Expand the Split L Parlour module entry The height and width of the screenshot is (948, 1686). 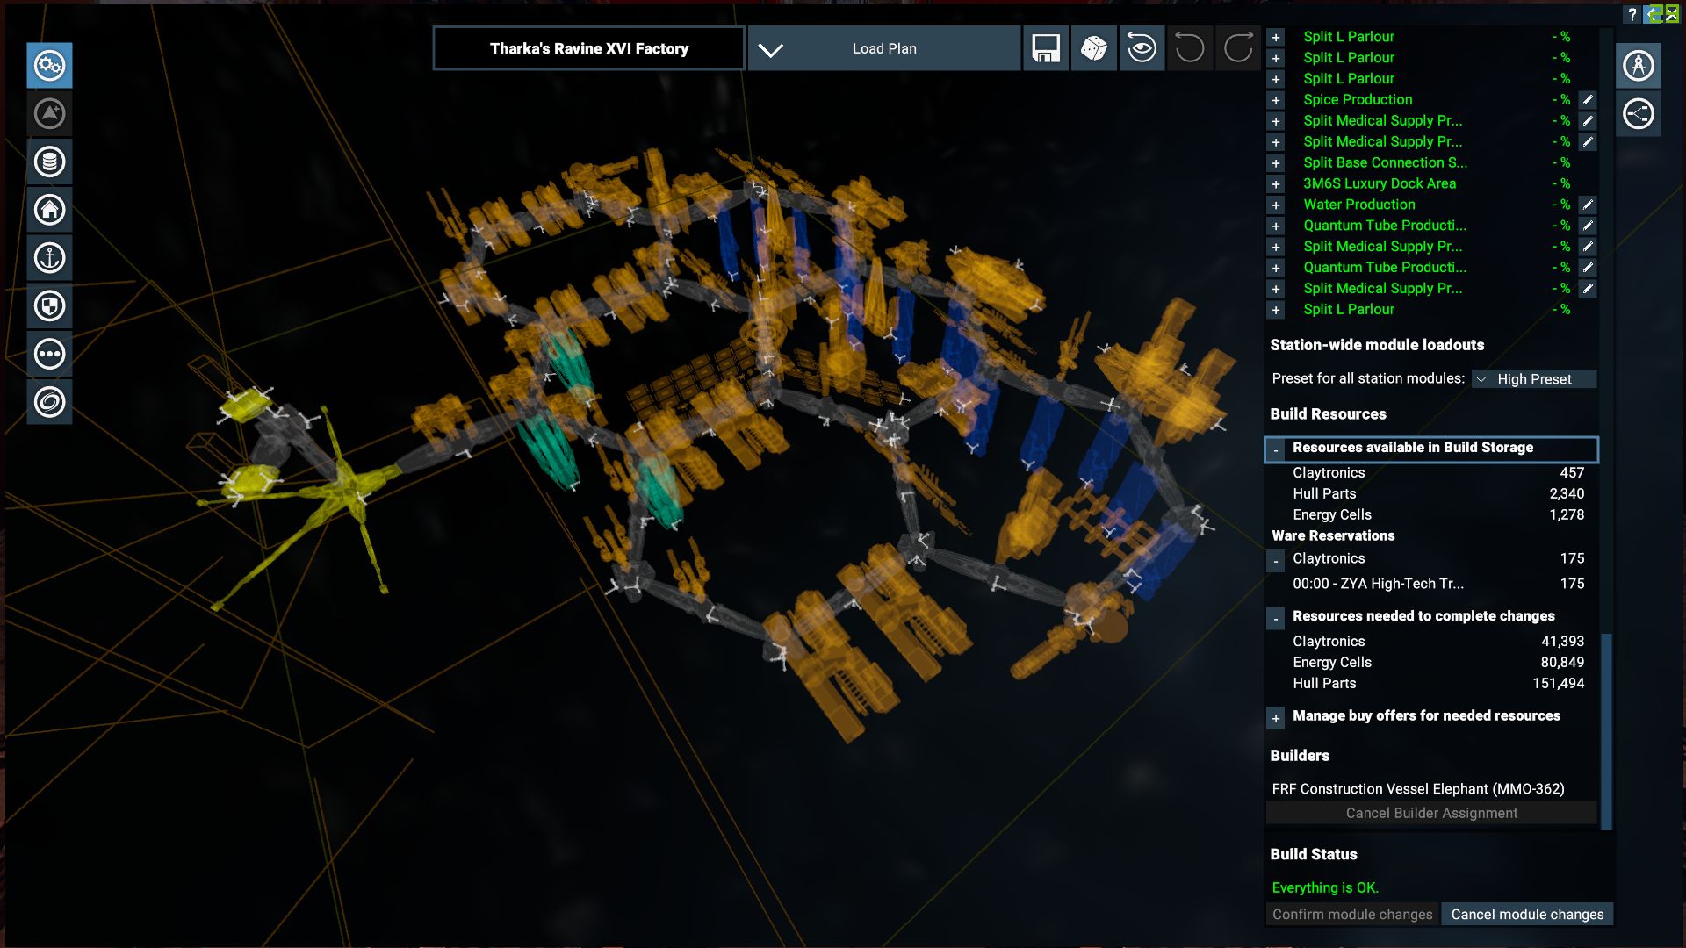(x=1276, y=36)
